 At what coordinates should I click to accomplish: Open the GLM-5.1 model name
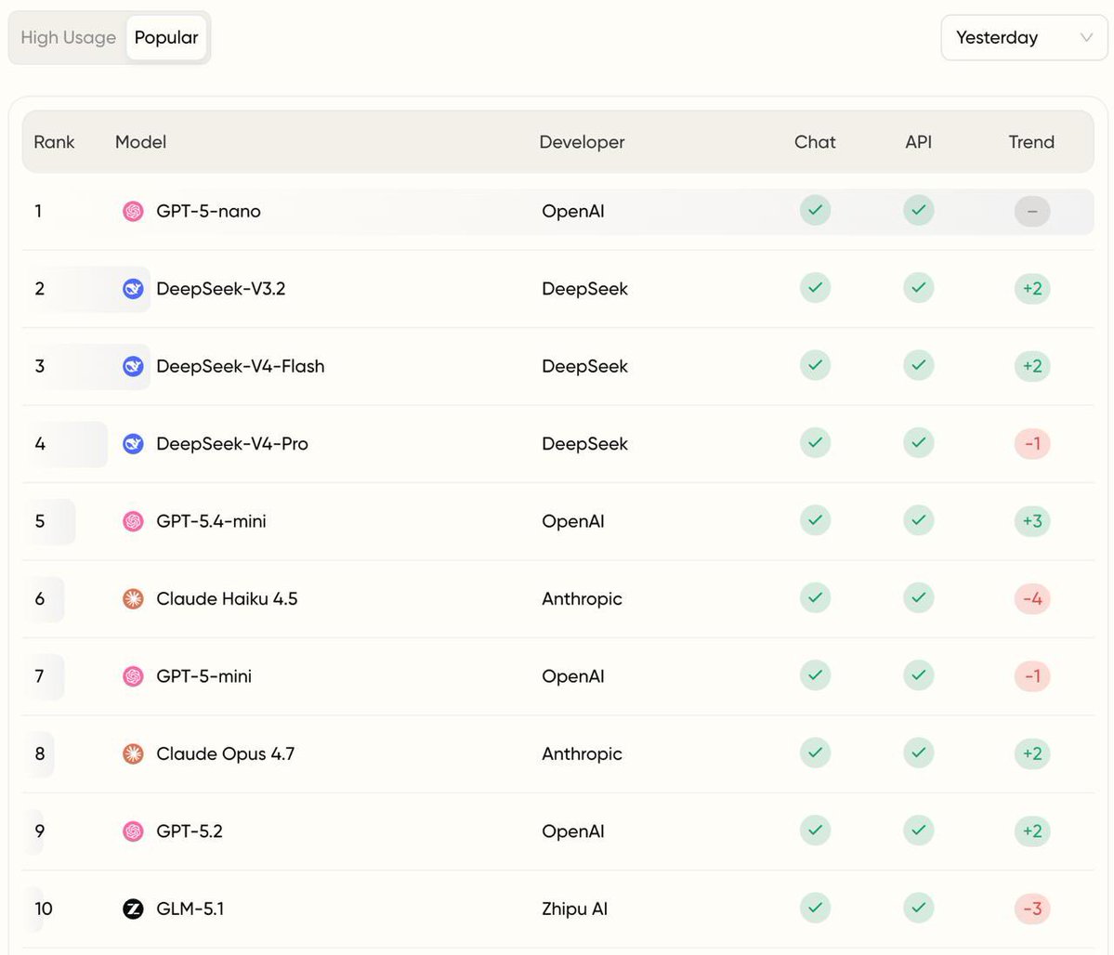pos(190,909)
